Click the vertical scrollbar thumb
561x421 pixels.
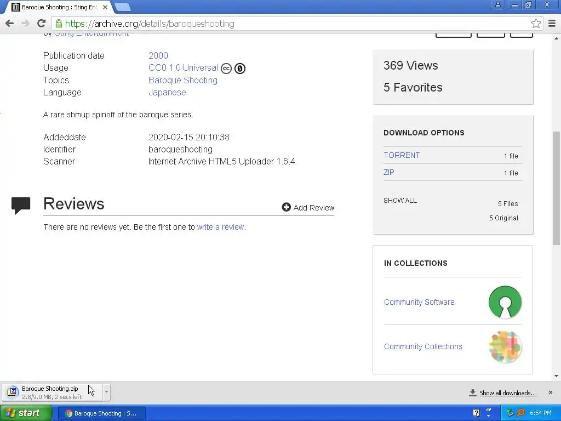pos(557,189)
